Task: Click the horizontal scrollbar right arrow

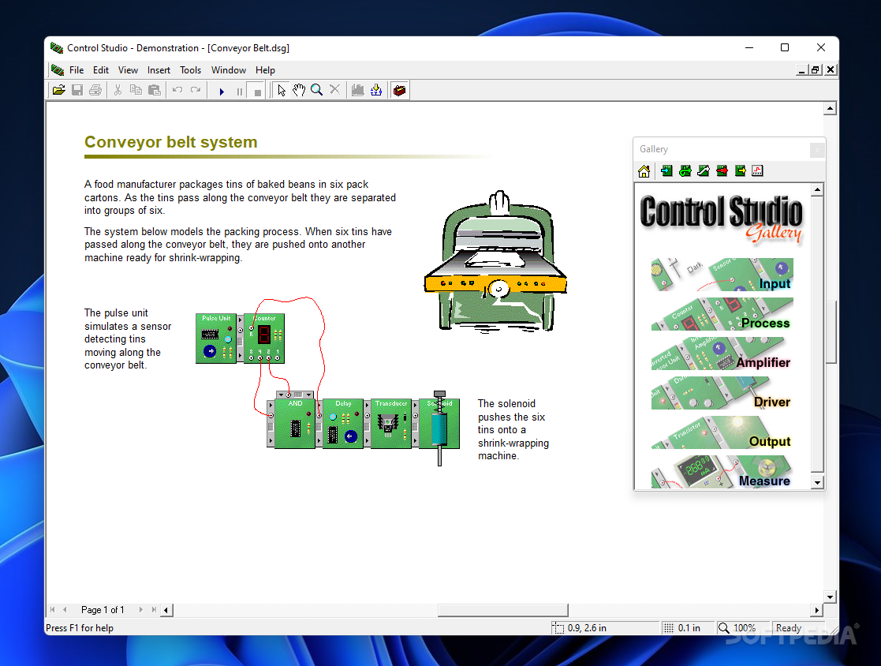Action: [x=817, y=610]
